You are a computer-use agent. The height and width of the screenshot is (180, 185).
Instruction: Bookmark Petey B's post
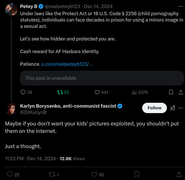[x=171, y=92]
